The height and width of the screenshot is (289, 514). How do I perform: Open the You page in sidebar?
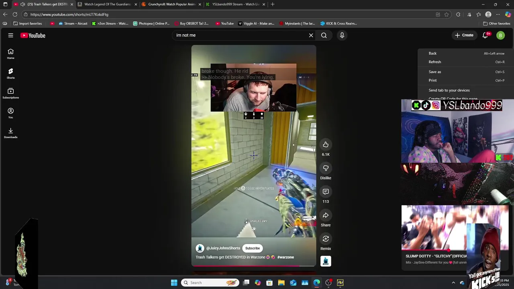click(11, 113)
